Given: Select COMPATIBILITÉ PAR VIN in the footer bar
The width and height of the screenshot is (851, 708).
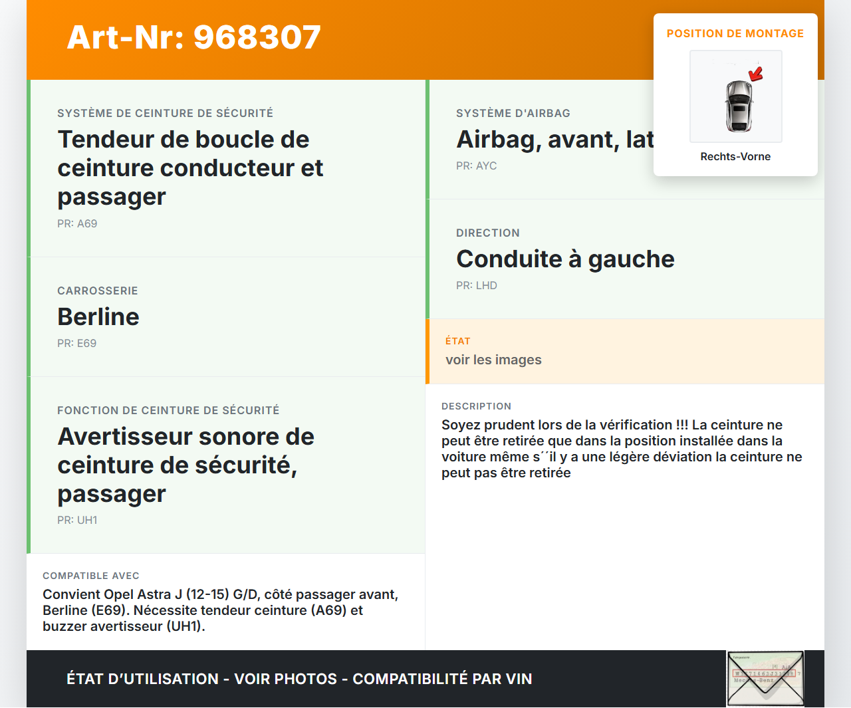Looking at the screenshot, I should tap(443, 679).
